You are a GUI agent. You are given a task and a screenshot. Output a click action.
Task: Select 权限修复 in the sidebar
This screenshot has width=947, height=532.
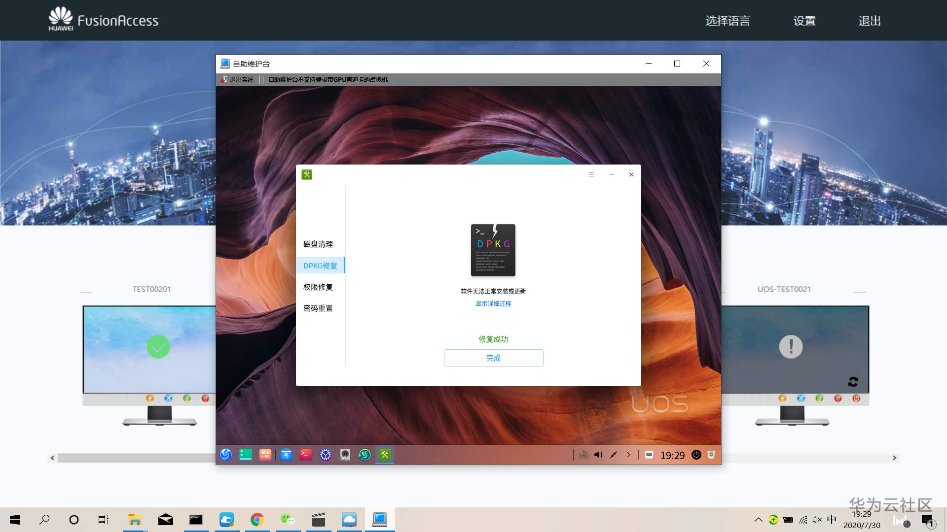[318, 287]
